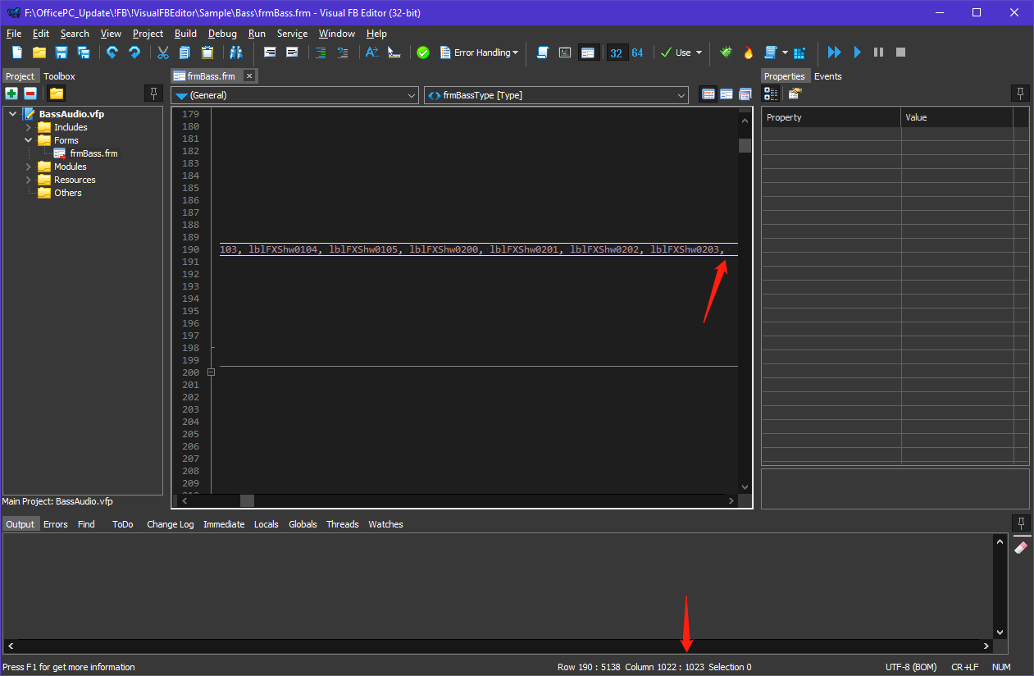
Task: Select frmBass.frm in the project tree
Action: pyautogui.click(x=94, y=153)
